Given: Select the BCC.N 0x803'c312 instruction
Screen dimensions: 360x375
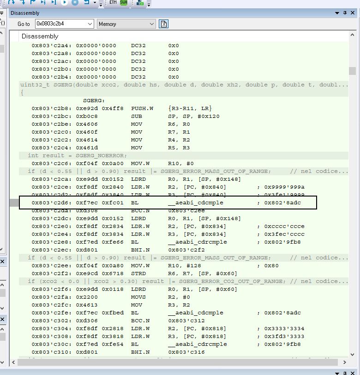Looking at the screenshot, I should 184,321.
